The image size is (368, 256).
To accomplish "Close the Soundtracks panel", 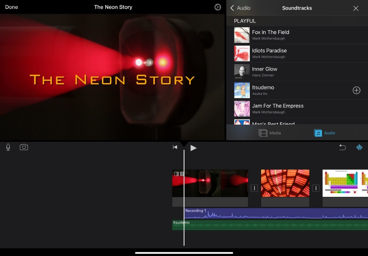I will tap(356, 8).
